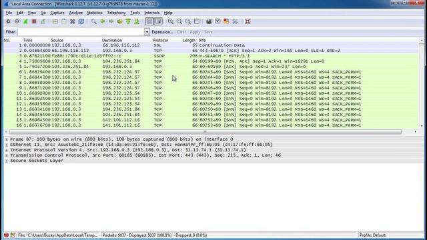427x240 pixels.
Task: Open the Capture menu
Action: 57,13
